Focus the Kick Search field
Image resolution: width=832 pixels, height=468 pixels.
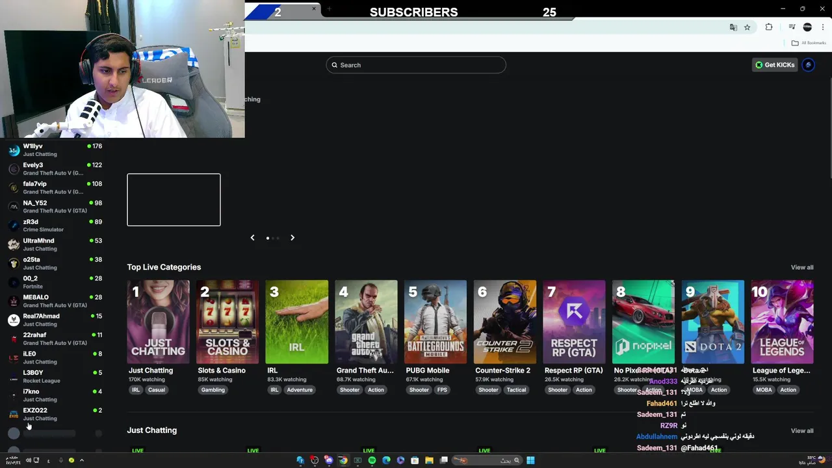pos(416,65)
